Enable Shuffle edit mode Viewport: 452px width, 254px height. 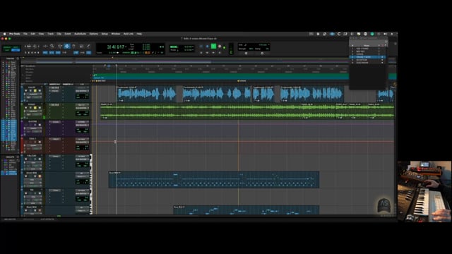tap(7, 47)
